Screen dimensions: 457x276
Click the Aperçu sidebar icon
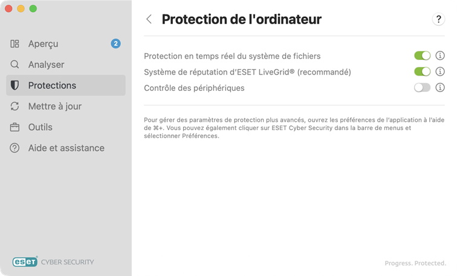click(x=15, y=44)
